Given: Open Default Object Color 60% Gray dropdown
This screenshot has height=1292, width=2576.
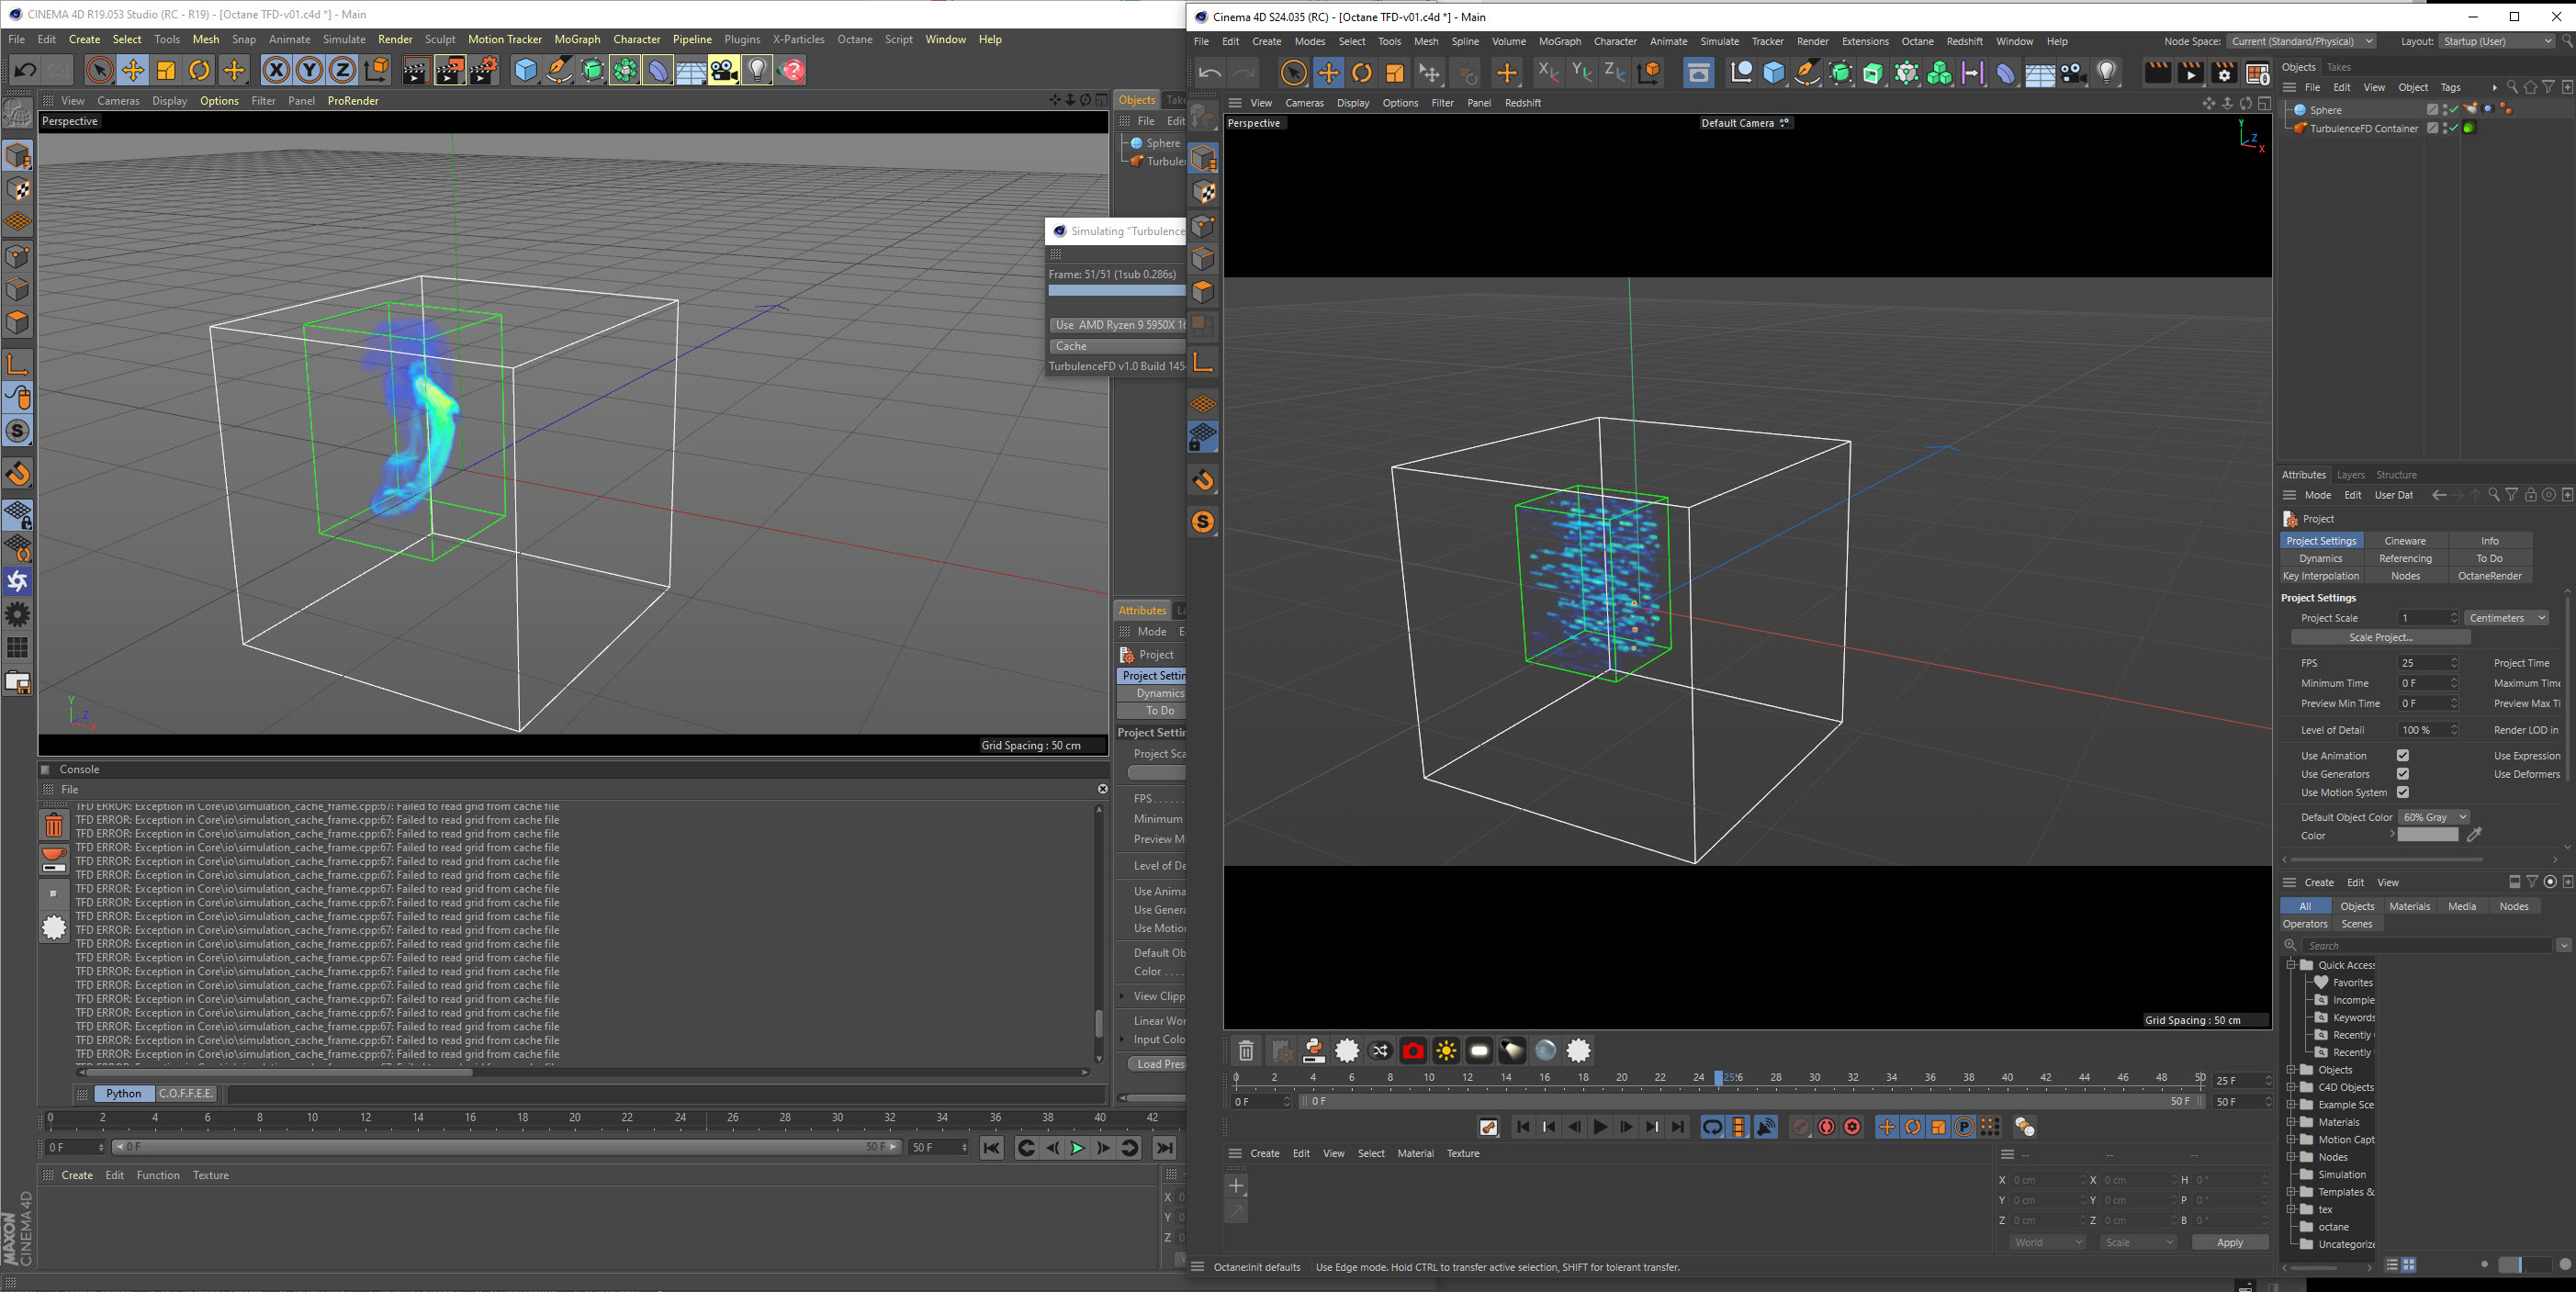Looking at the screenshot, I should 2434,817.
